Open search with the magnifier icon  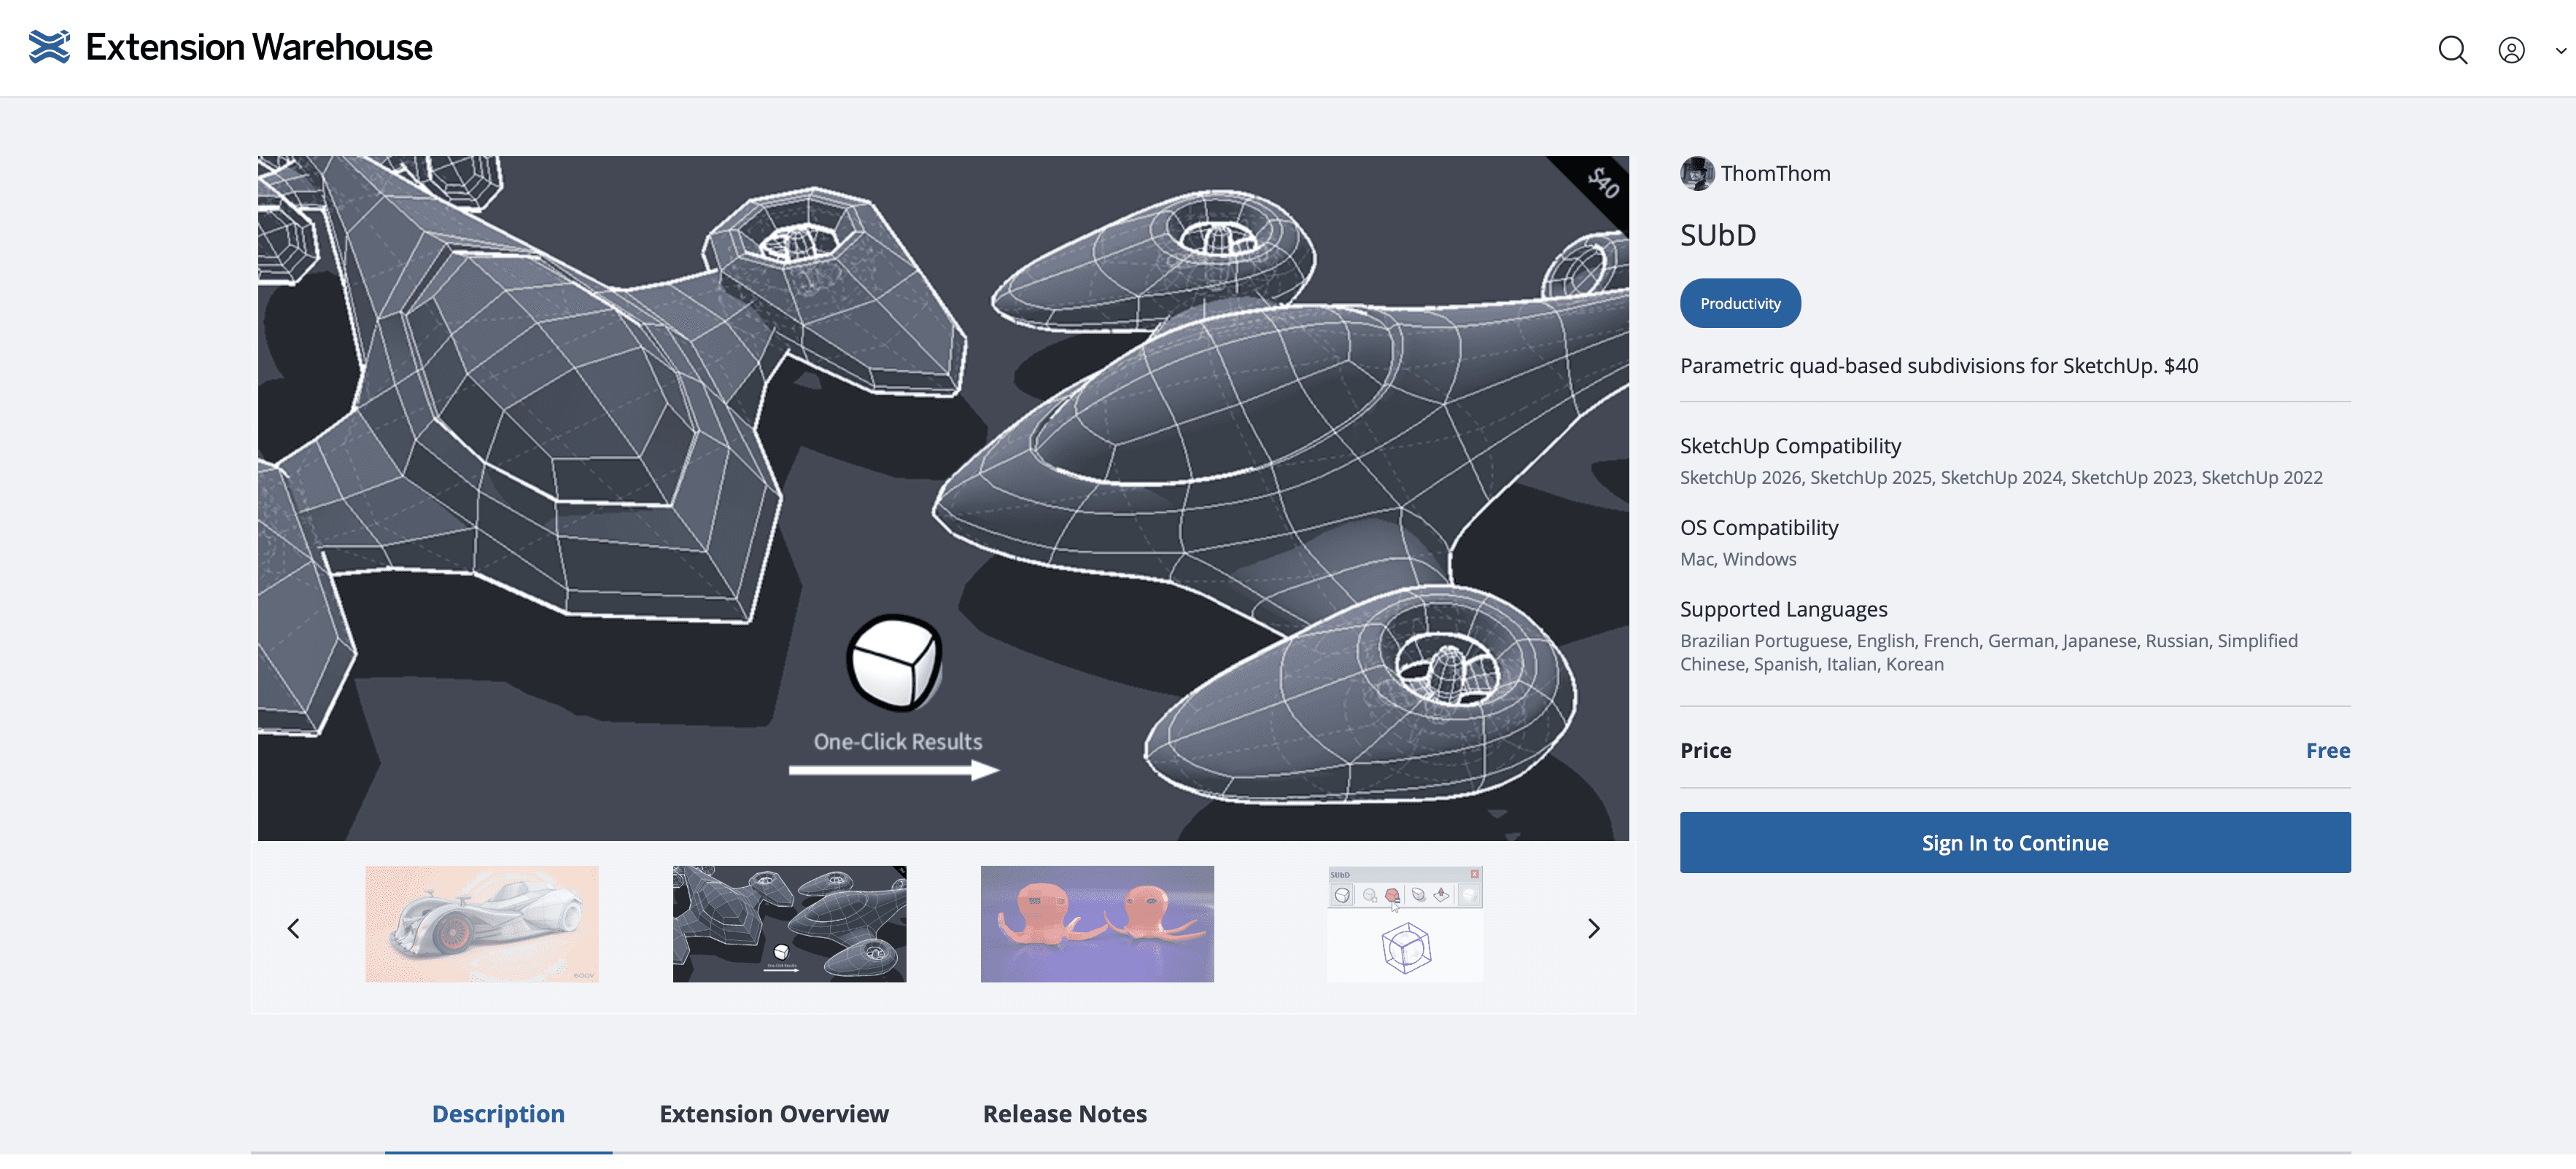coord(2452,50)
